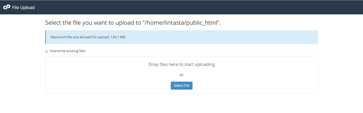363x113 pixels.
Task: Click the "Drop files here to start uploading" text
Action: click(182, 64)
